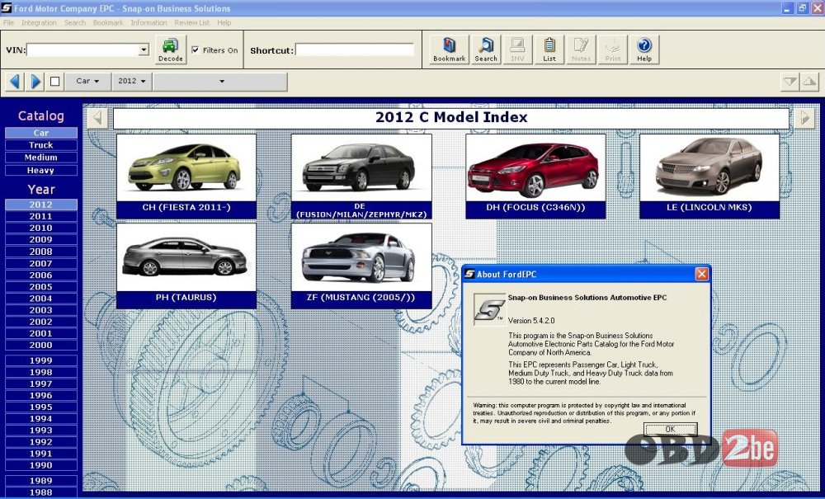Choose year 2006 from the list
Screen dimensions: 825x499
click(x=41, y=275)
